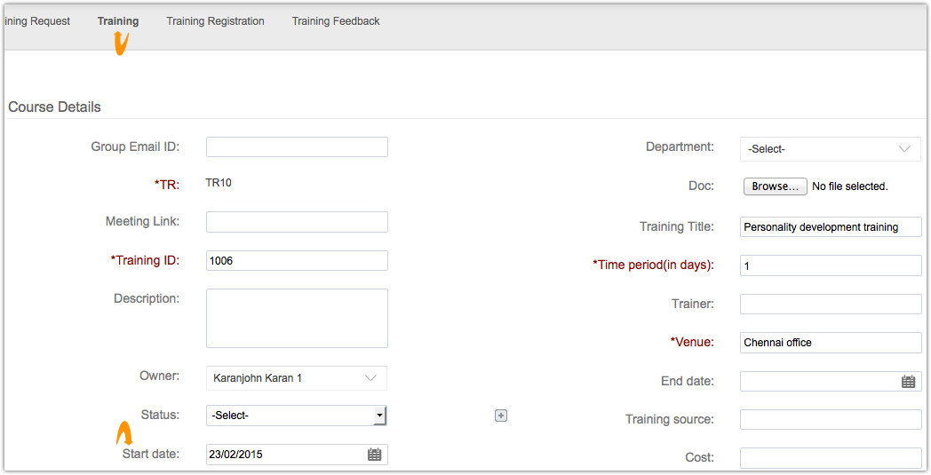Screen dimensions: 931x475
Task: Select the Training tab
Action: (118, 21)
